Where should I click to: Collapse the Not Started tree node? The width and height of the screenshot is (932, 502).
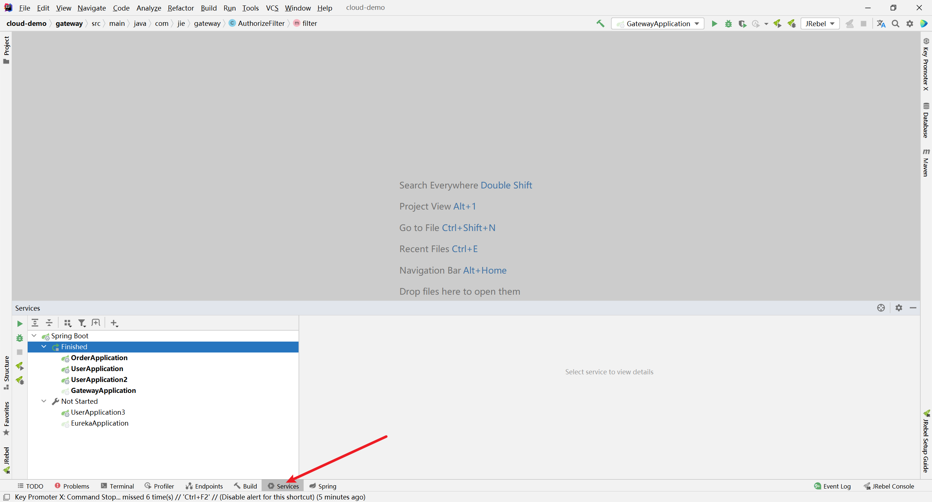pyautogui.click(x=44, y=401)
